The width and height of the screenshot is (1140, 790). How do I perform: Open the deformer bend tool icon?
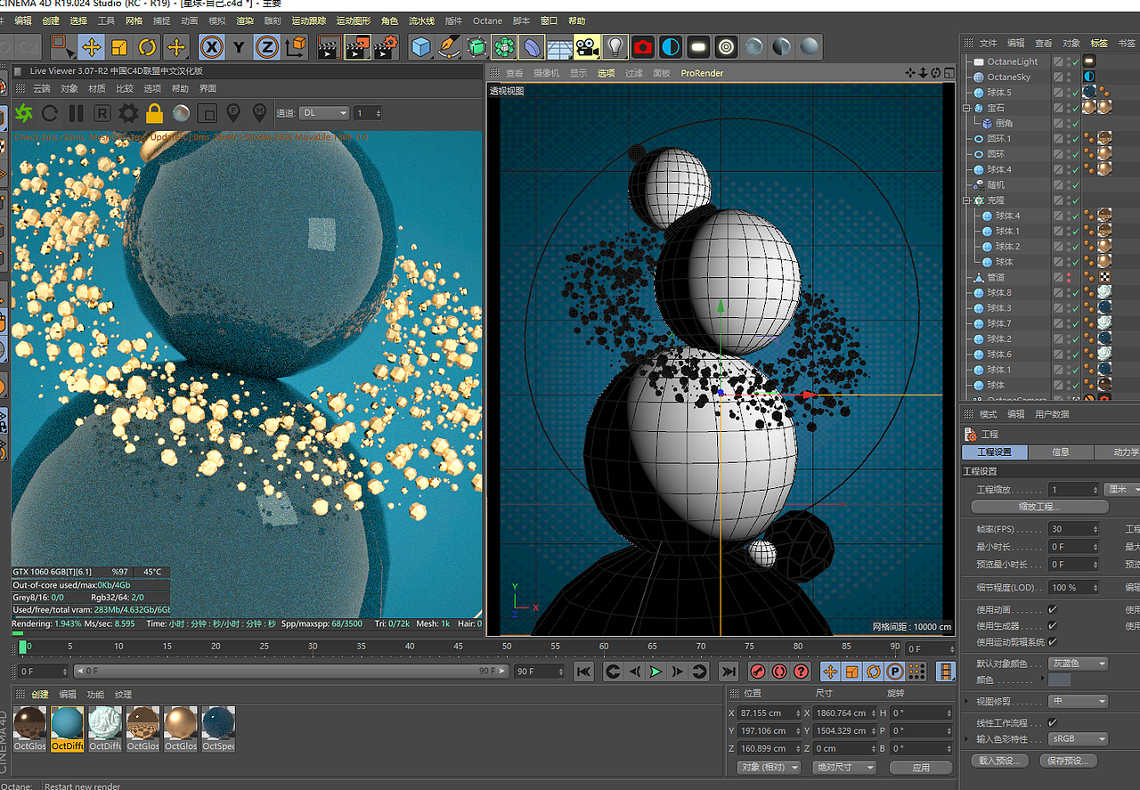(x=532, y=47)
